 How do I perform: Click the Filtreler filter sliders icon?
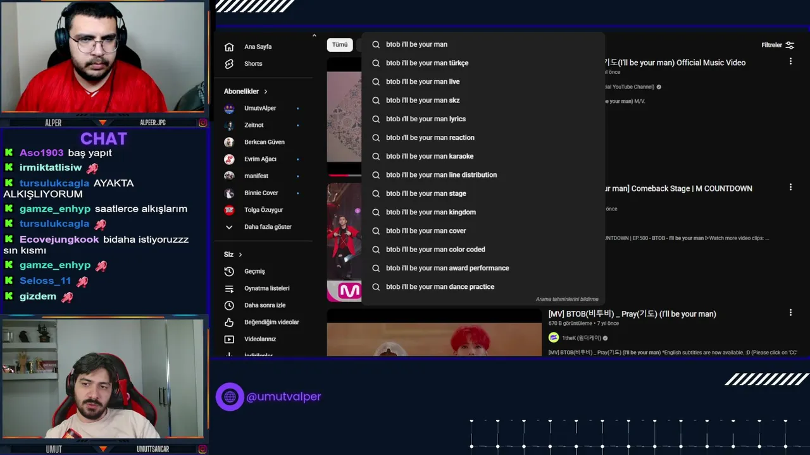pyautogui.click(x=790, y=45)
